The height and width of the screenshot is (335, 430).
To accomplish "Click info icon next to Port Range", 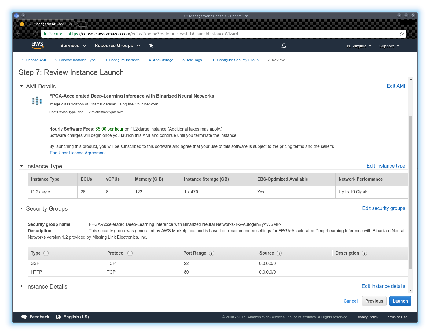I will pos(211,253).
